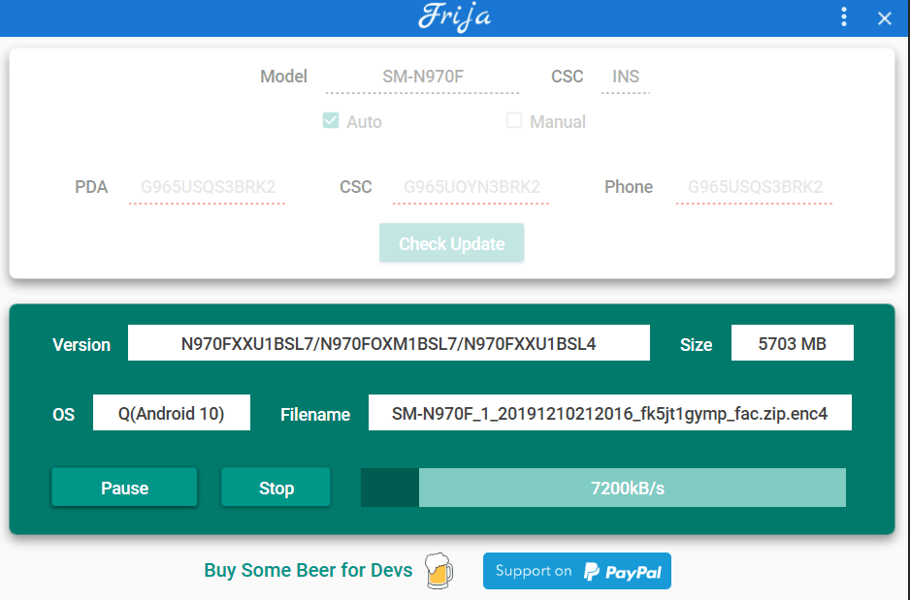Click the OS field showing Android 10

pos(171,412)
